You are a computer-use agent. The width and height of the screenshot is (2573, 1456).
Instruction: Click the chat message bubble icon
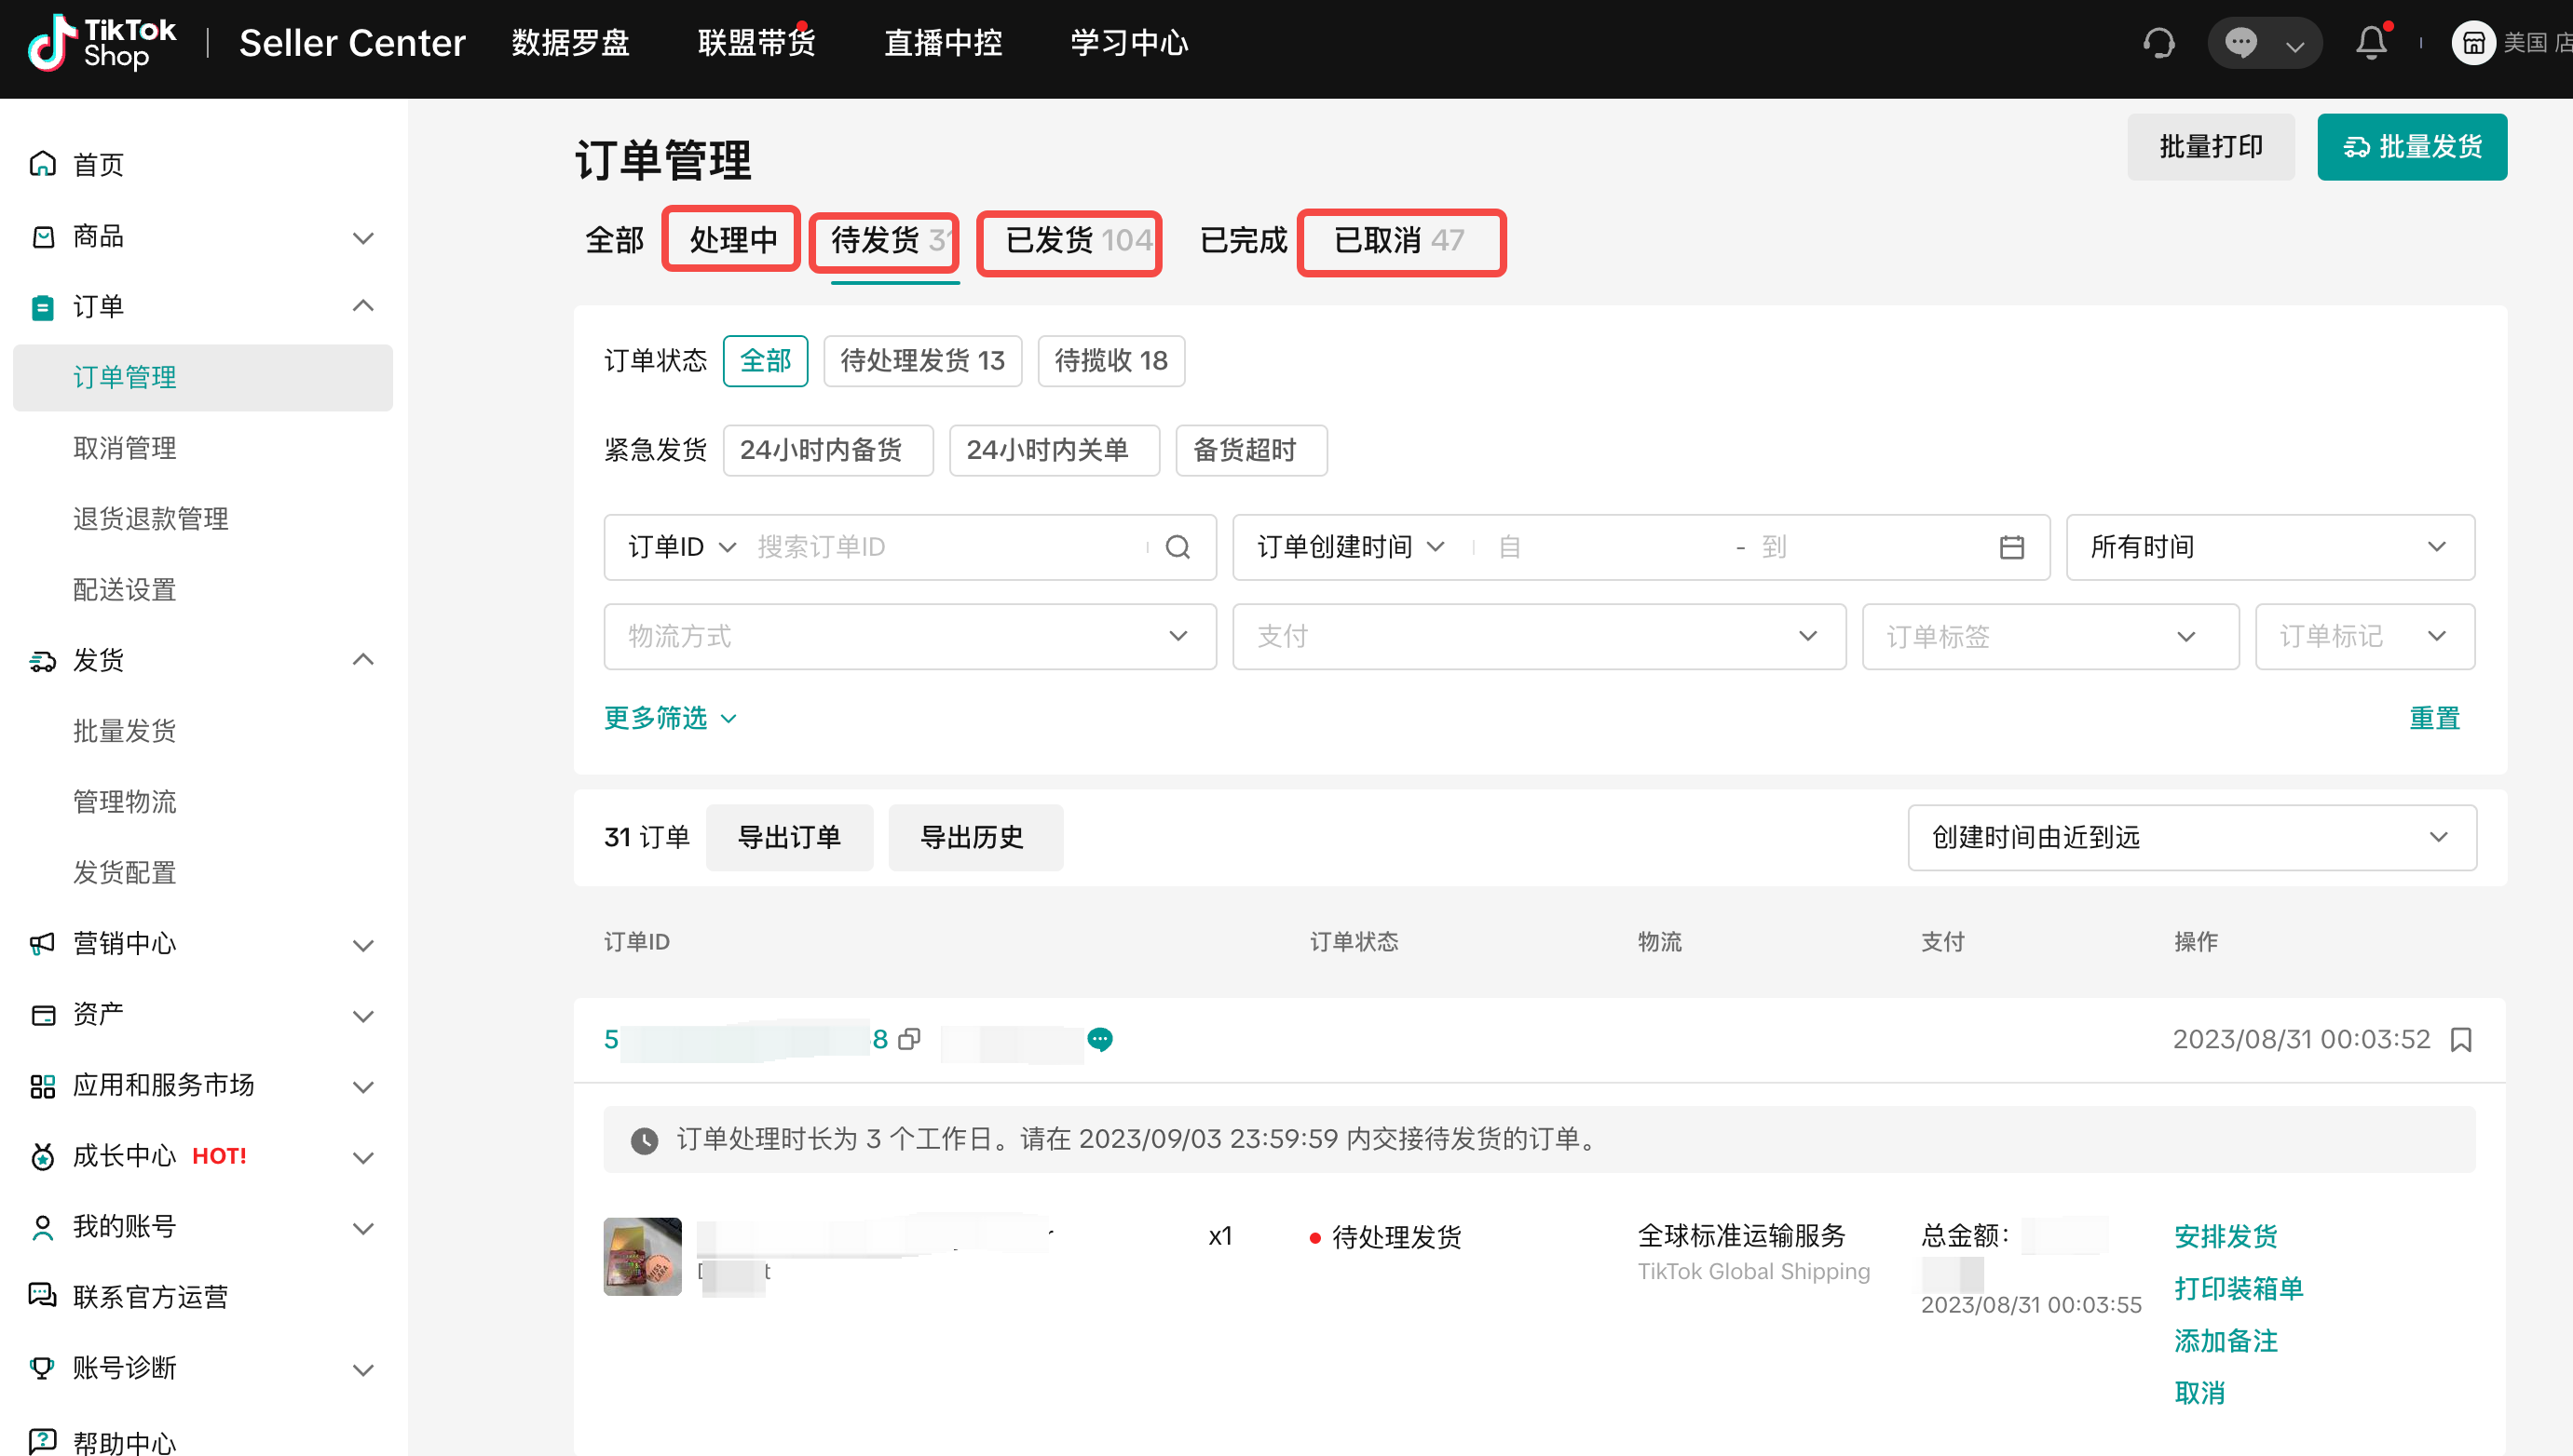(2240, 43)
